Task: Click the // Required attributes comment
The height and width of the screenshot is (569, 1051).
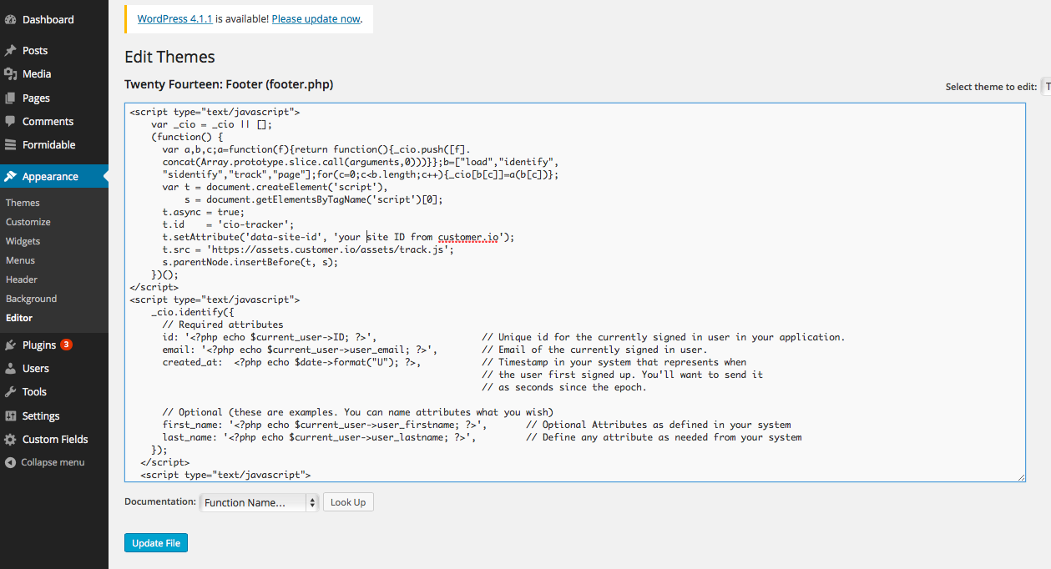Action: tap(223, 325)
